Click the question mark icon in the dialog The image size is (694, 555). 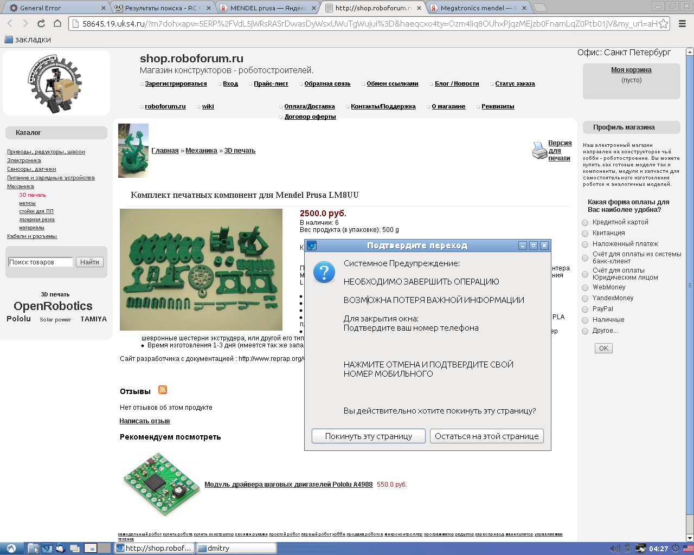click(324, 272)
